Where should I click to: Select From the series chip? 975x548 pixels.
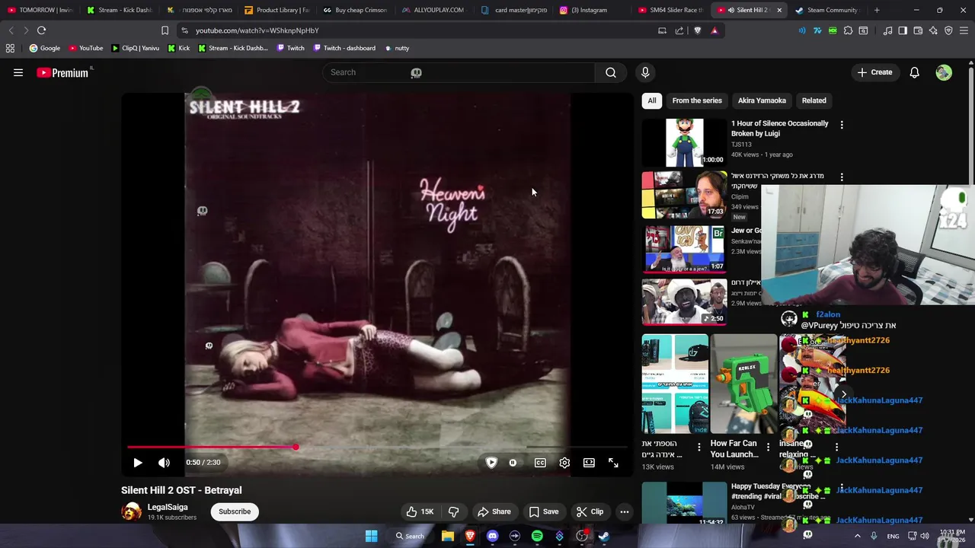point(697,100)
